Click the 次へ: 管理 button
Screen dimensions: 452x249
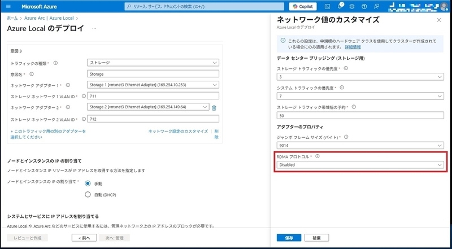pyautogui.click(x=115, y=238)
